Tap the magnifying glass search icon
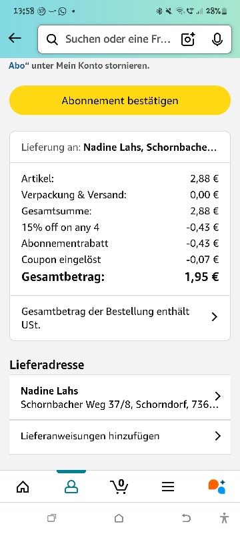 point(52,39)
